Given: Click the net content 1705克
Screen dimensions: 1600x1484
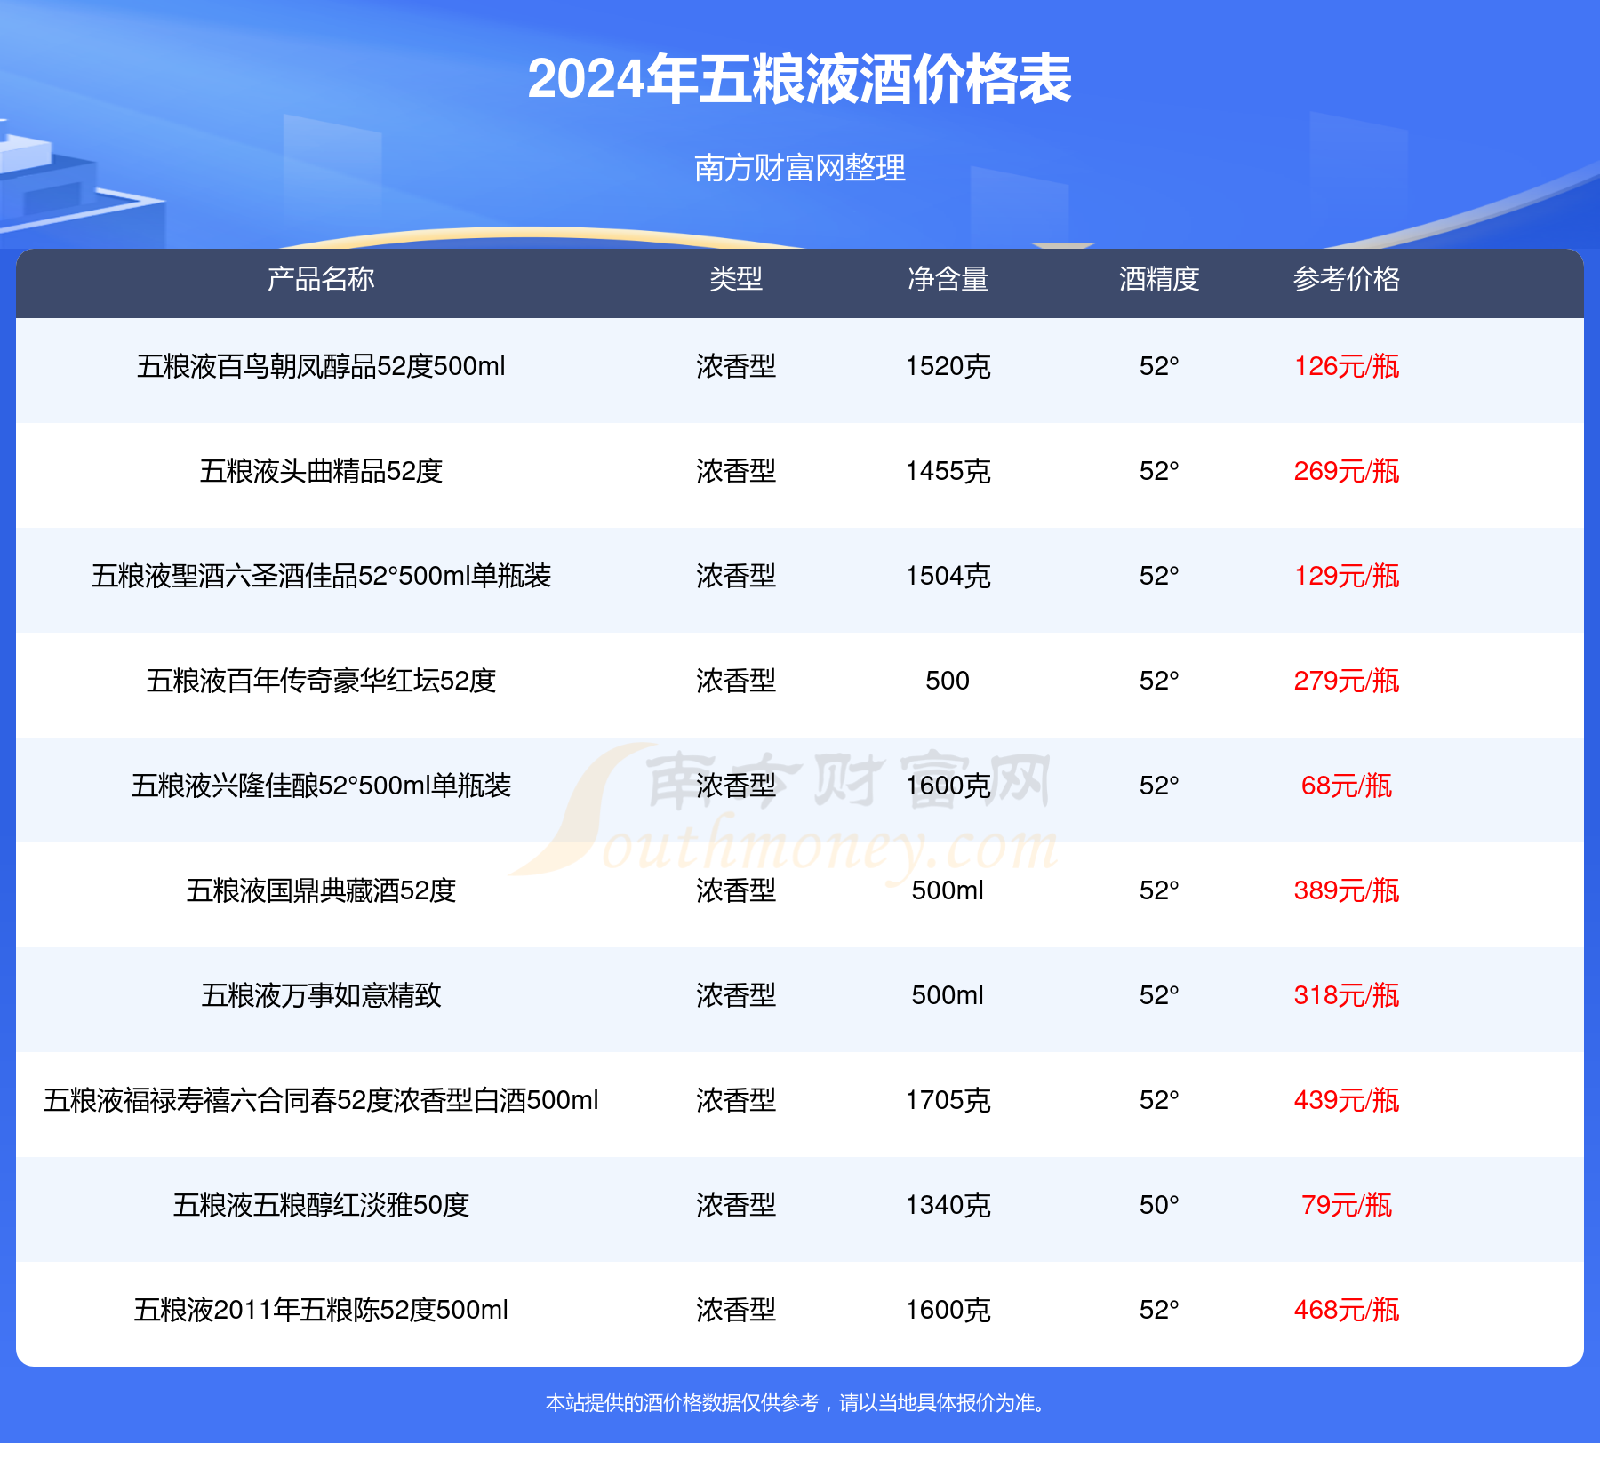Looking at the screenshot, I should click(x=948, y=1100).
